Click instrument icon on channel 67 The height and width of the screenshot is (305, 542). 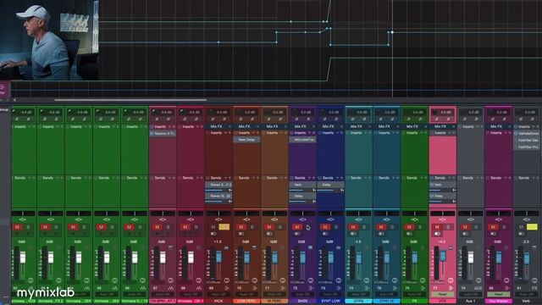tap(171, 288)
